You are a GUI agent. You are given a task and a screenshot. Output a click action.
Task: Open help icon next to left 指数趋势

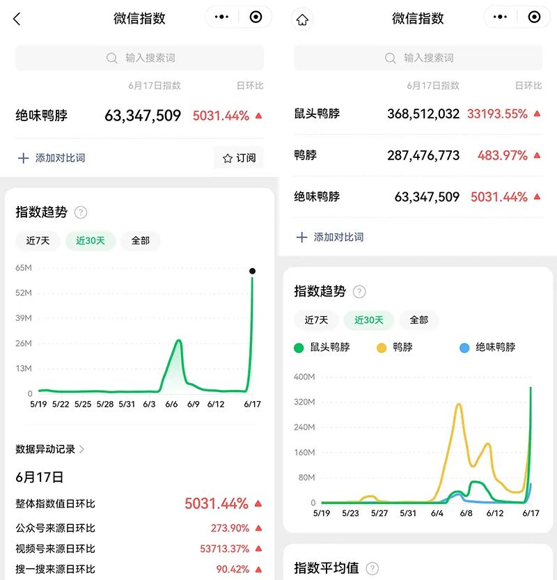point(81,212)
